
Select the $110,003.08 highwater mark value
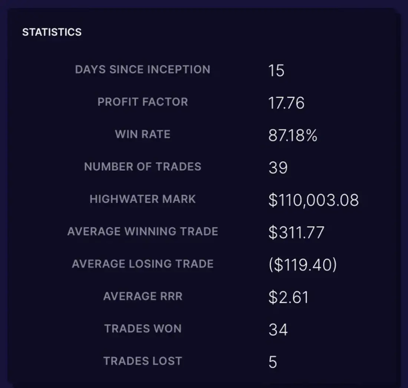click(x=313, y=200)
